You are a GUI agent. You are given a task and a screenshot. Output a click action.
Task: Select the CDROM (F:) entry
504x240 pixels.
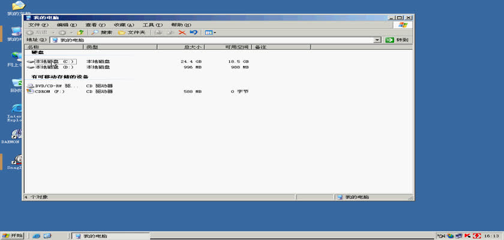(x=50, y=92)
